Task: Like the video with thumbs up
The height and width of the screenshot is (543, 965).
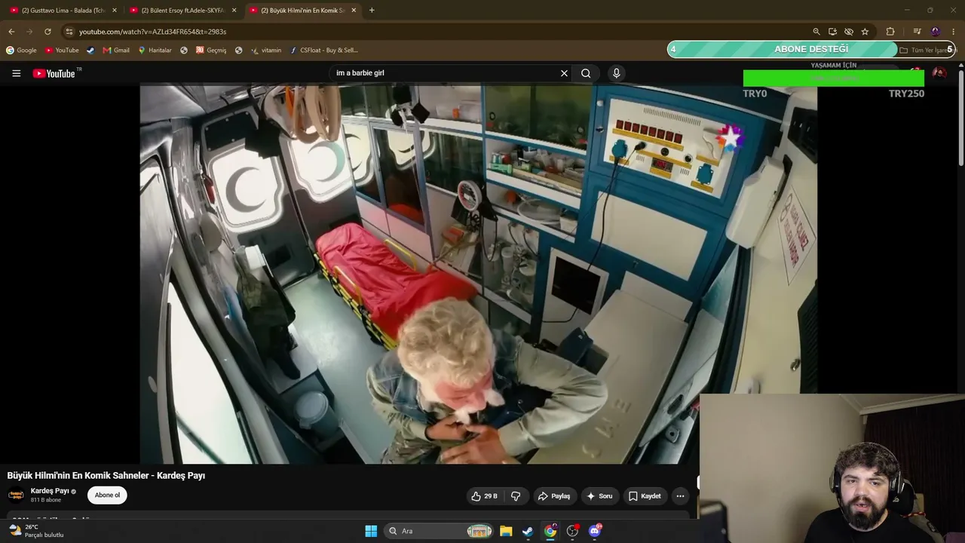Action: [x=484, y=496]
